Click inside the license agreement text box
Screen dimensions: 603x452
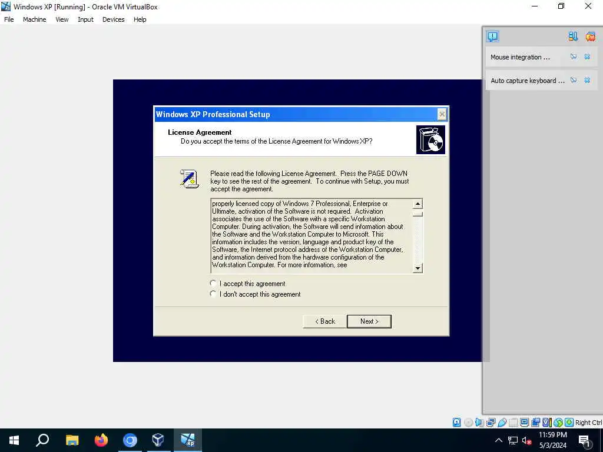click(x=312, y=236)
